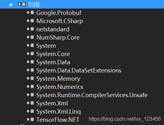Select the 引用 node label
Screen dimensions: 164x125
tap(34, 5)
